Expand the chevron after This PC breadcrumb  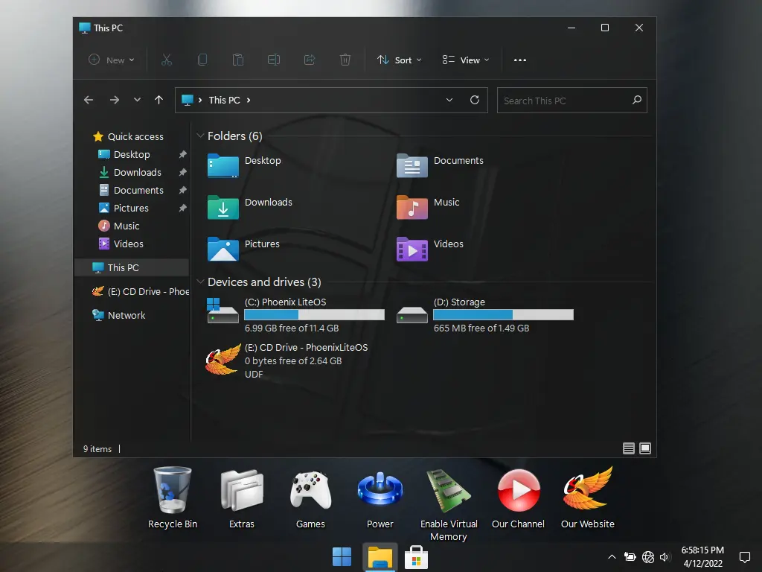point(249,101)
